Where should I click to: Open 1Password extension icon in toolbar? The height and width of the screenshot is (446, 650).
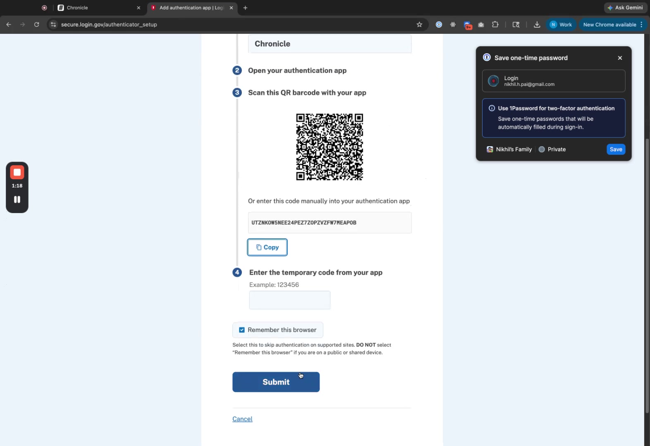click(439, 24)
